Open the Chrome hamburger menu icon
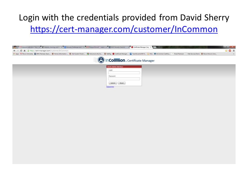This screenshot has height=186, width=248. click(234, 51)
